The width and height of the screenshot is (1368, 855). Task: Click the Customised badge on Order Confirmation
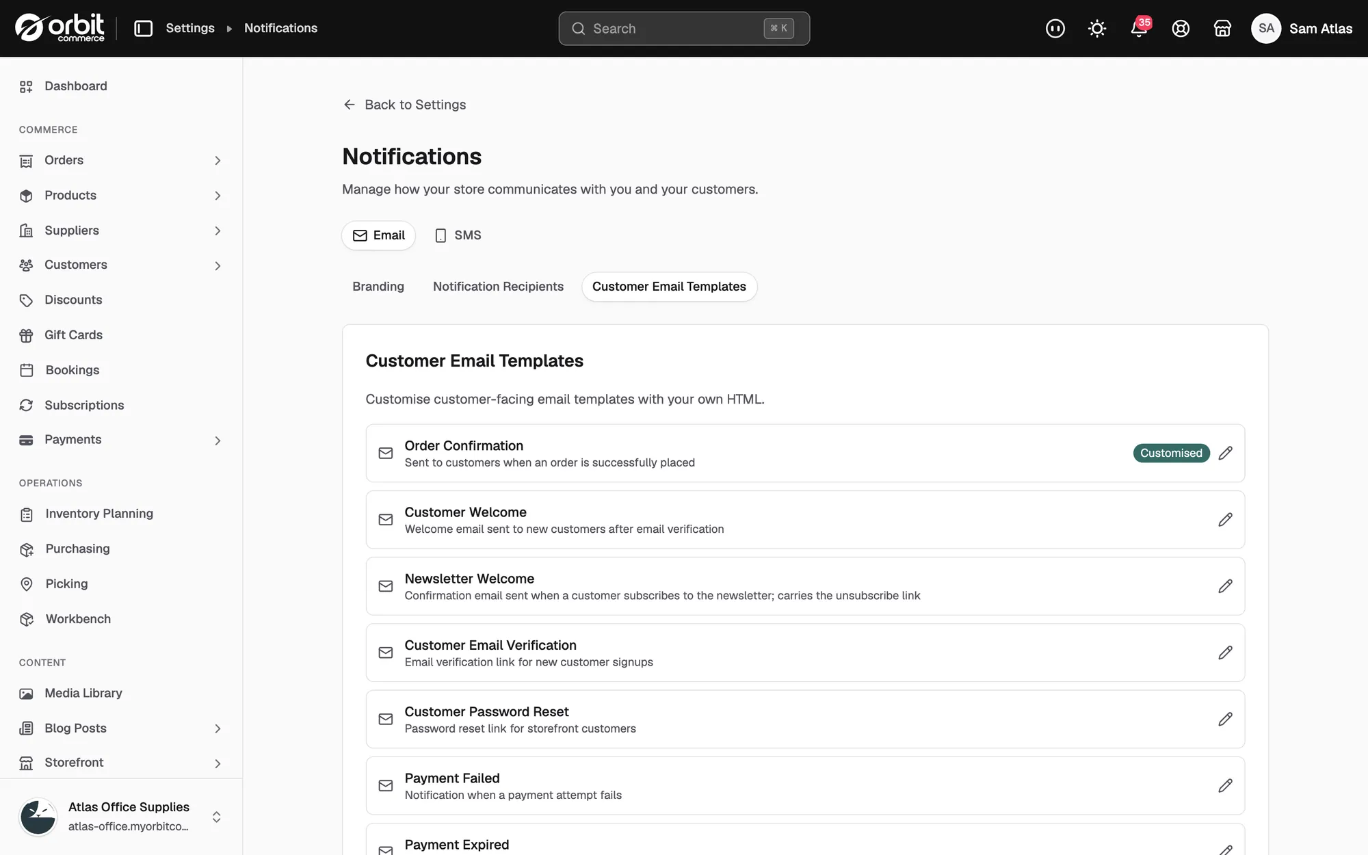click(x=1171, y=453)
